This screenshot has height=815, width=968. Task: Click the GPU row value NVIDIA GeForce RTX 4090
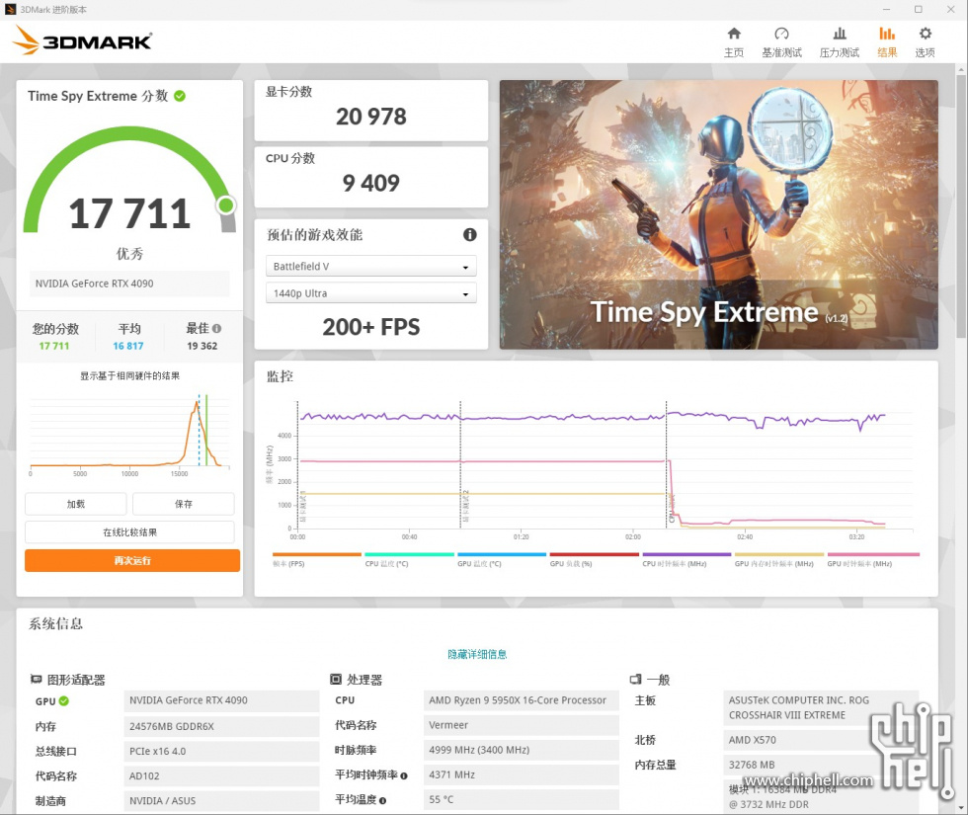click(221, 700)
